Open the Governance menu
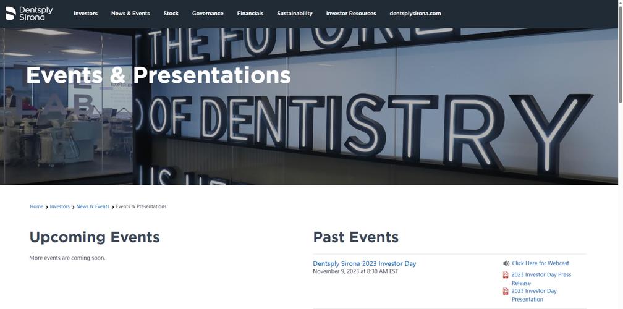Image resolution: width=623 pixels, height=309 pixels. (208, 14)
